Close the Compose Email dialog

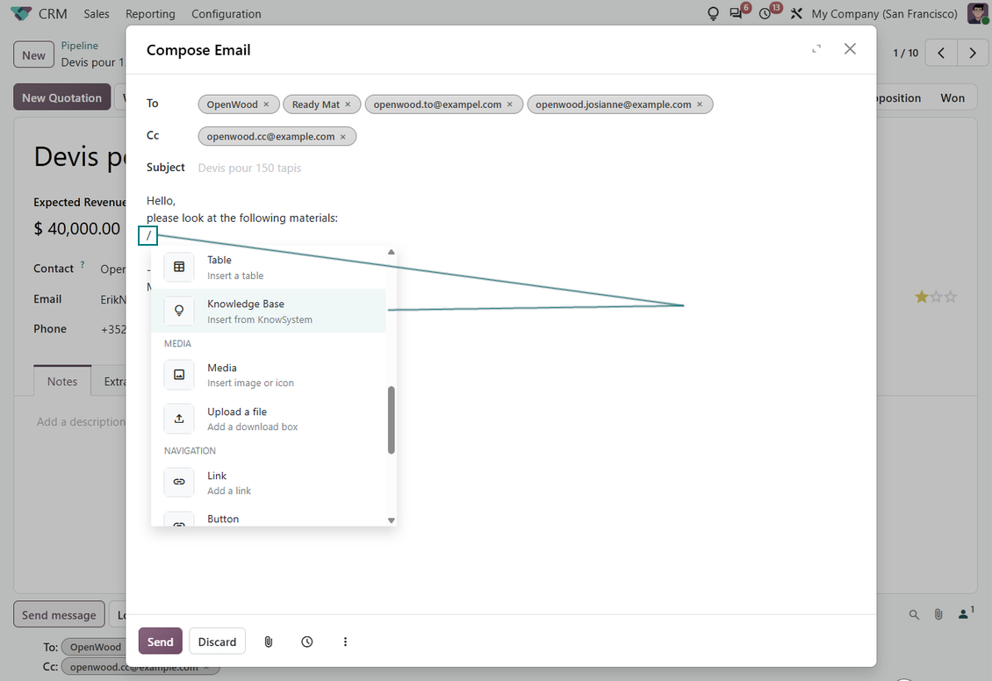[x=850, y=48]
